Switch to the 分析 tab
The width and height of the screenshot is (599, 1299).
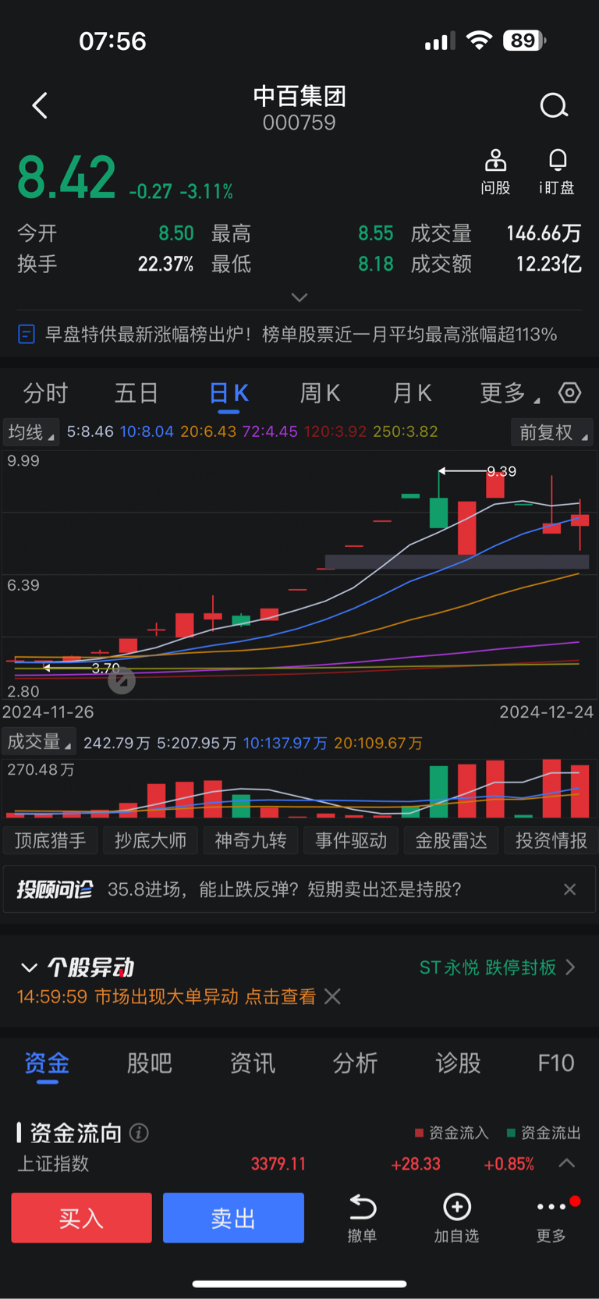click(x=355, y=1063)
